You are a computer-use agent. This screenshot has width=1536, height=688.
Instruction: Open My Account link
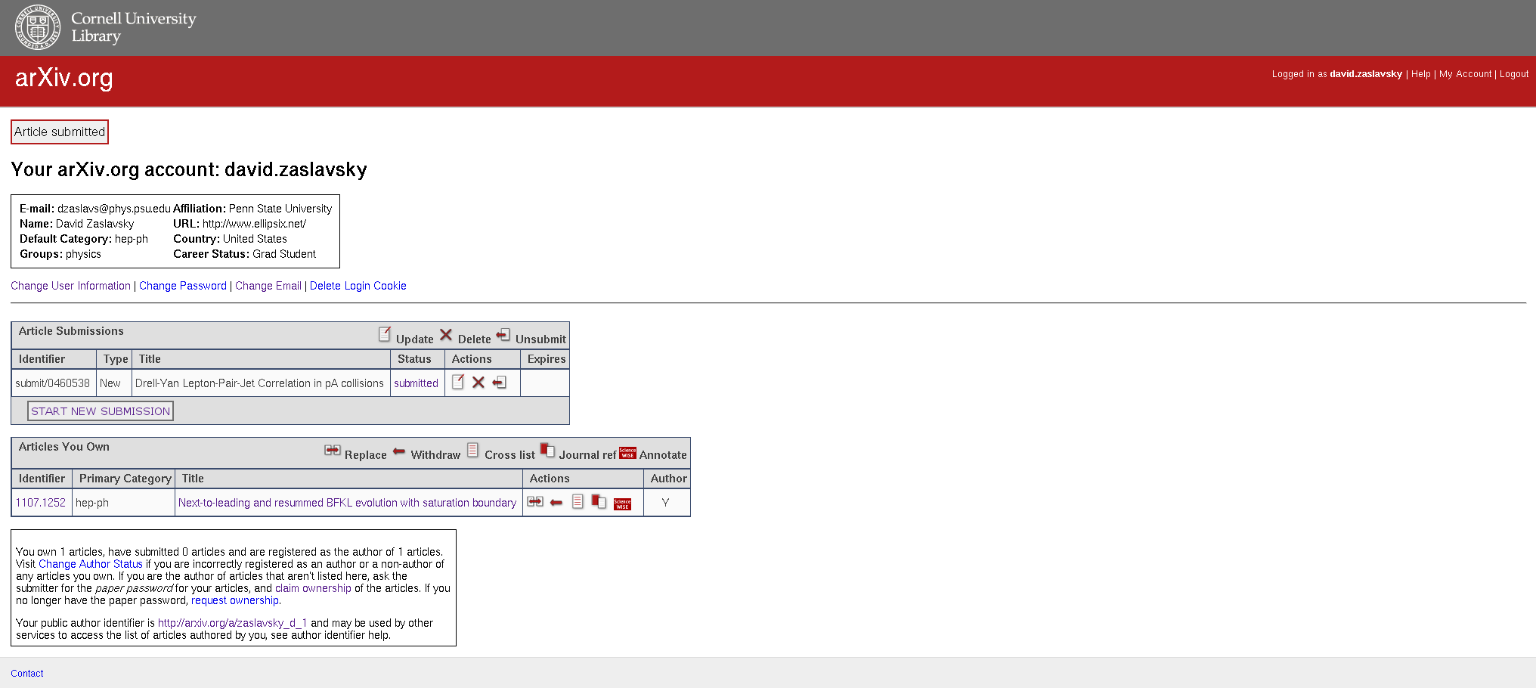point(1465,74)
